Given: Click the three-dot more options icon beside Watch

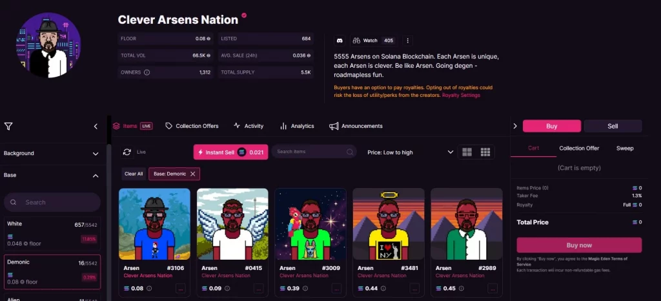Looking at the screenshot, I should click(407, 41).
